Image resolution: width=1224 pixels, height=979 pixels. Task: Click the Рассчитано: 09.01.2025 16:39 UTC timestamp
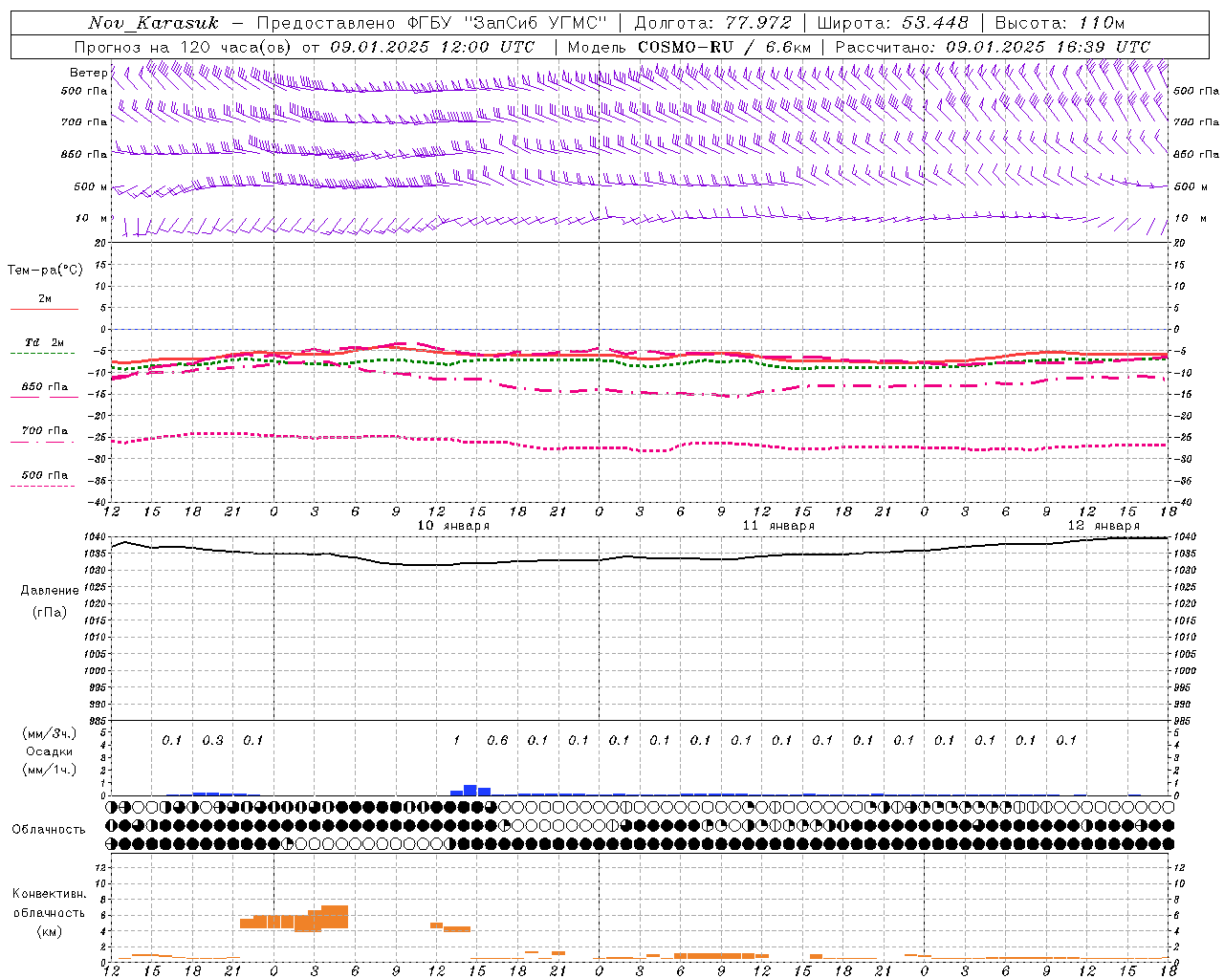(993, 47)
